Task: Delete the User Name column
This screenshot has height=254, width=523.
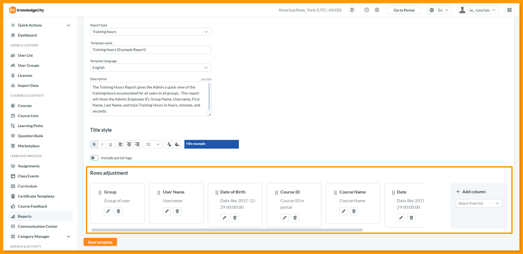Action: click(177, 211)
